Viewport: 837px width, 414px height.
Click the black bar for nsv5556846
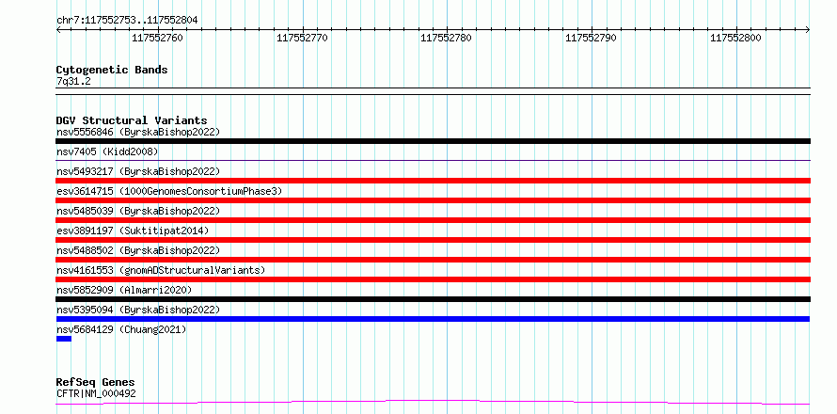(x=433, y=141)
